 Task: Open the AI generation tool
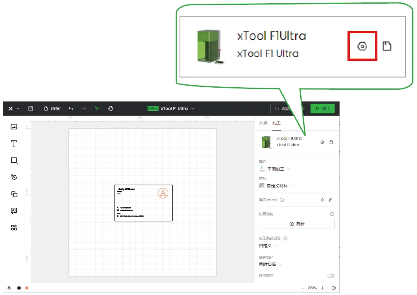14,211
